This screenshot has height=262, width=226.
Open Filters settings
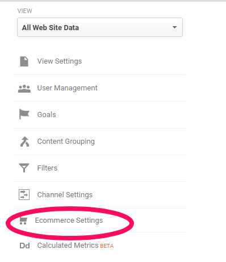[x=47, y=168]
